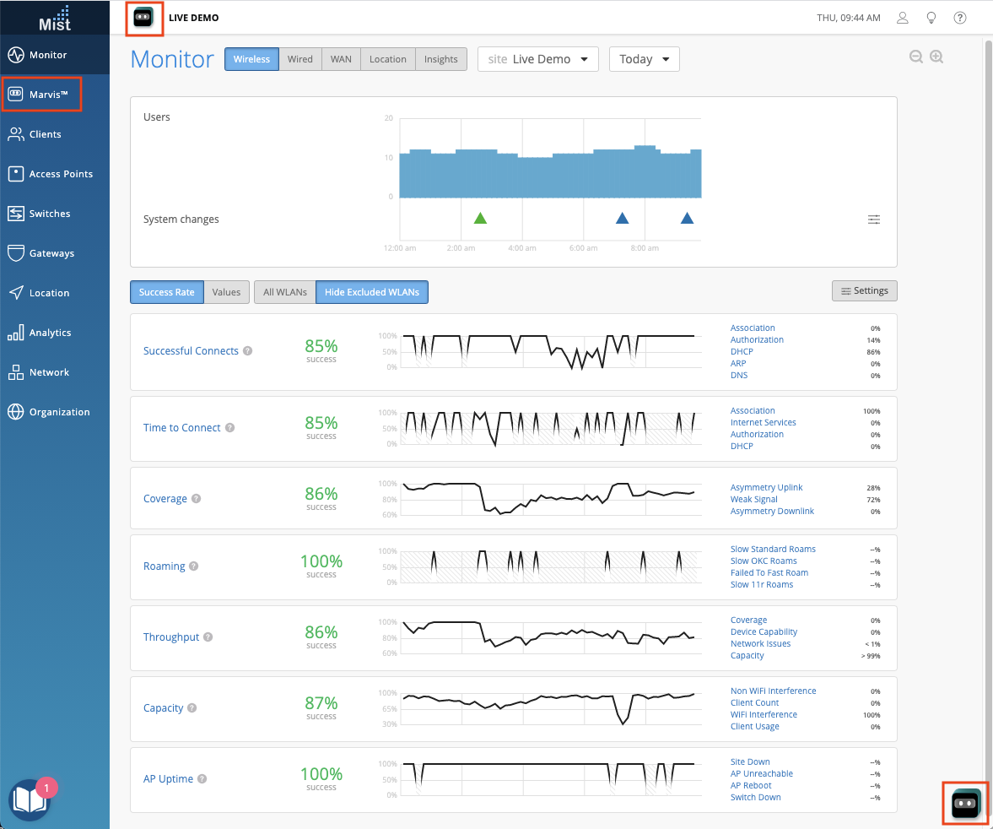Open the documentation book icon with badge

30,799
